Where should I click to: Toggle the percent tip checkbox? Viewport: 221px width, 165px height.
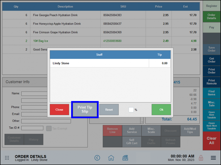coord(131,110)
